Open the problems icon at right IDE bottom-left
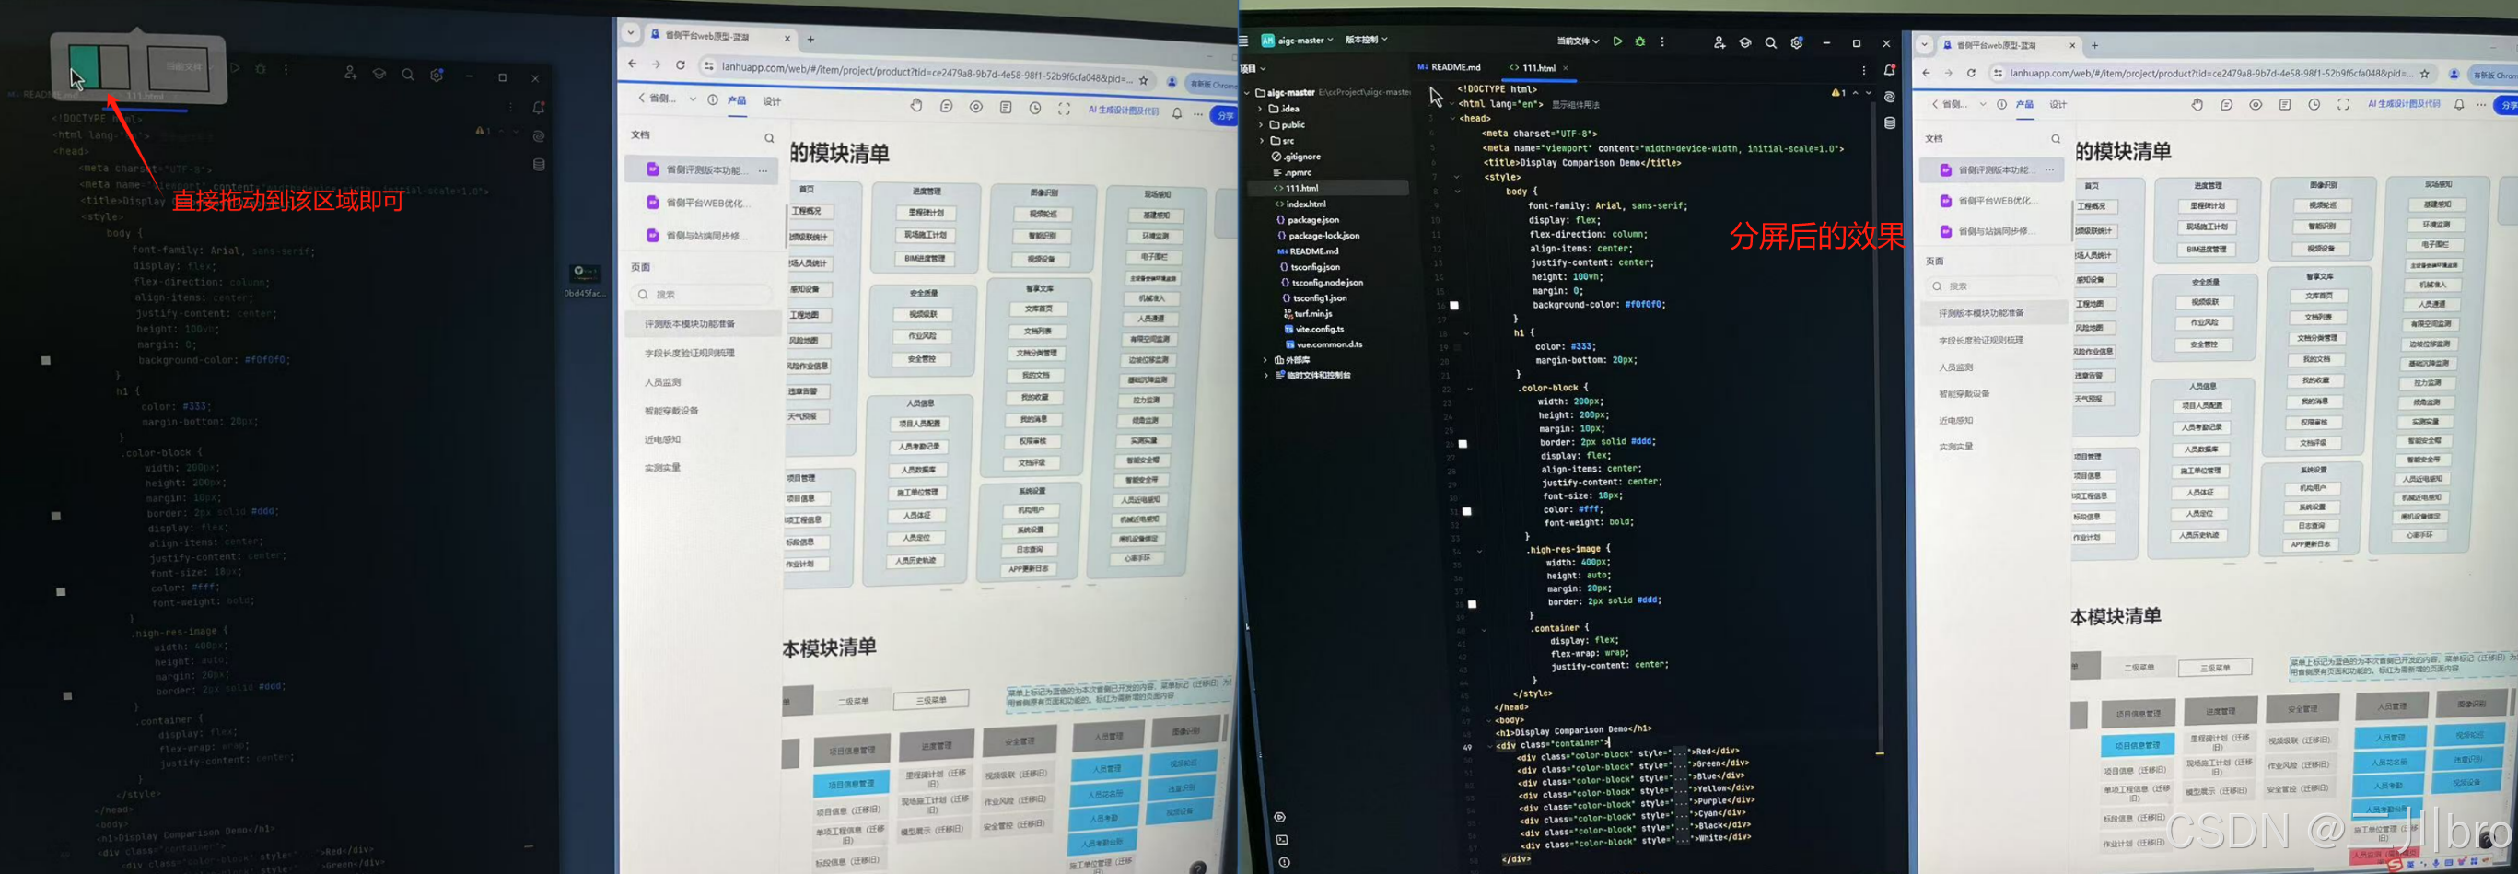The height and width of the screenshot is (874, 2518). pyautogui.click(x=1284, y=862)
